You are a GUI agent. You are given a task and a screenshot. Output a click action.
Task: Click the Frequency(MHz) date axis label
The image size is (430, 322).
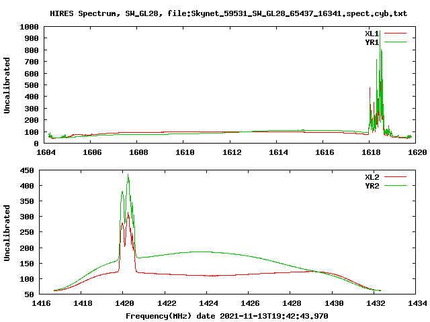(x=227, y=316)
